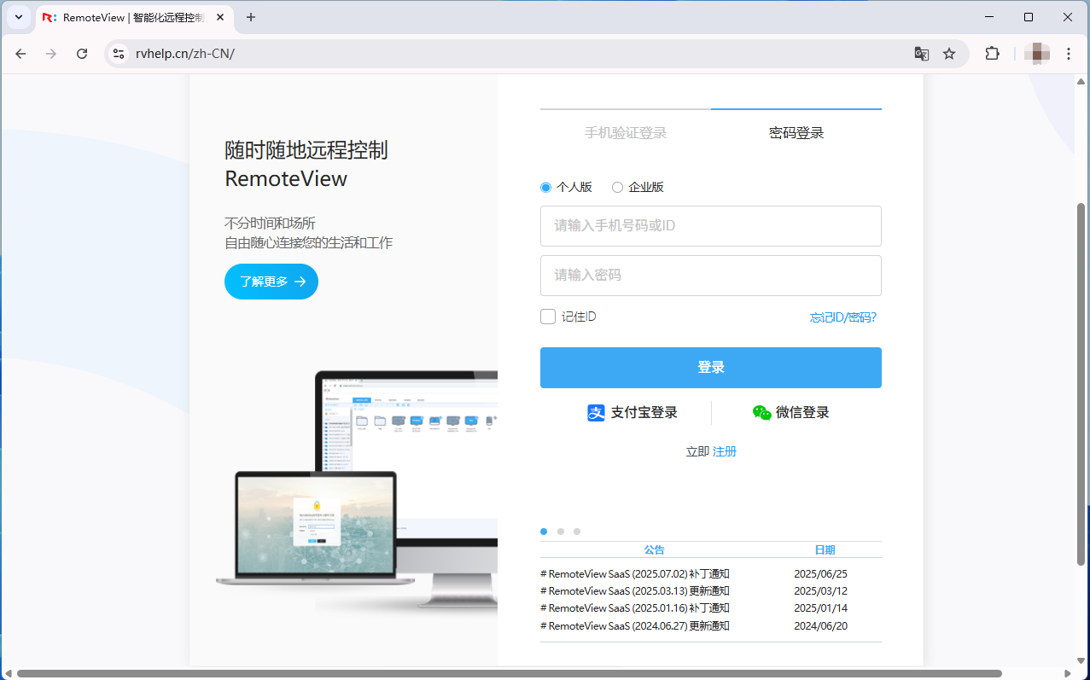The image size is (1090, 680).
Task: Select the 个人版 radio button
Action: tap(546, 188)
